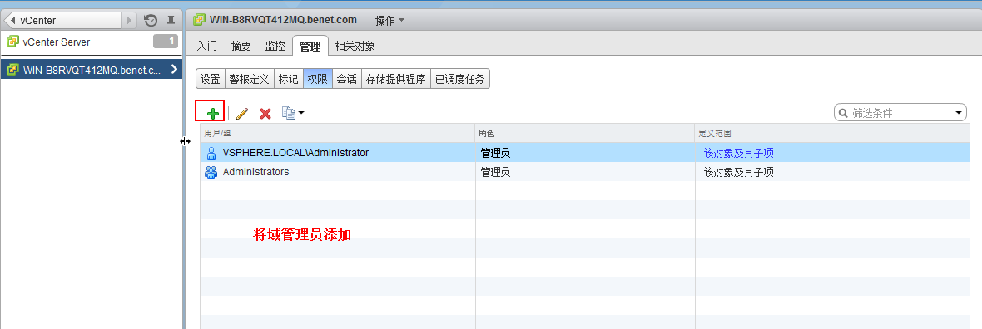The width and height of the screenshot is (982, 329).
Task: Click the forward arrow next to vCenter
Action: (x=129, y=20)
